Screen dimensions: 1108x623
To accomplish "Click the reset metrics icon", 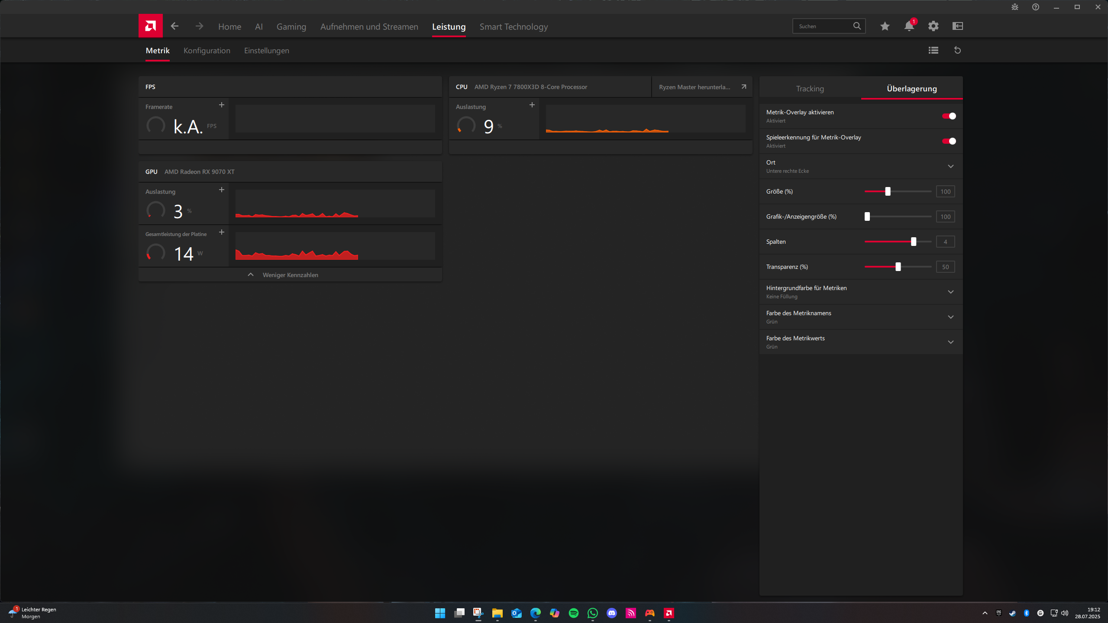I will click(957, 51).
